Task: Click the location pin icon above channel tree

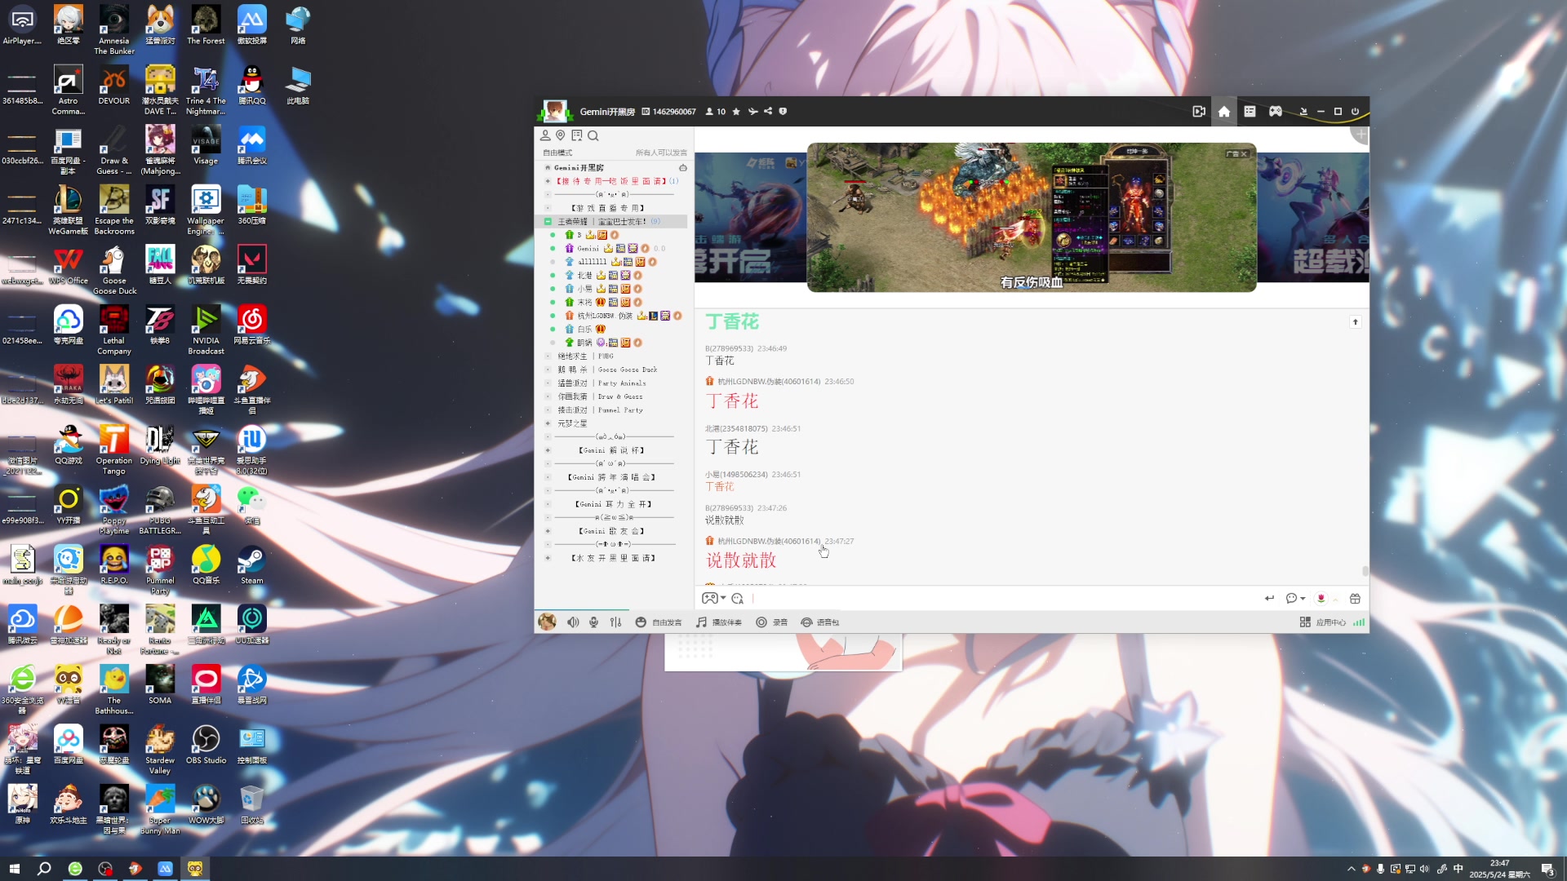Action: [561, 135]
